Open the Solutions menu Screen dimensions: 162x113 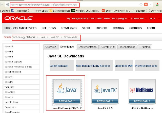(x=49, y=28)
